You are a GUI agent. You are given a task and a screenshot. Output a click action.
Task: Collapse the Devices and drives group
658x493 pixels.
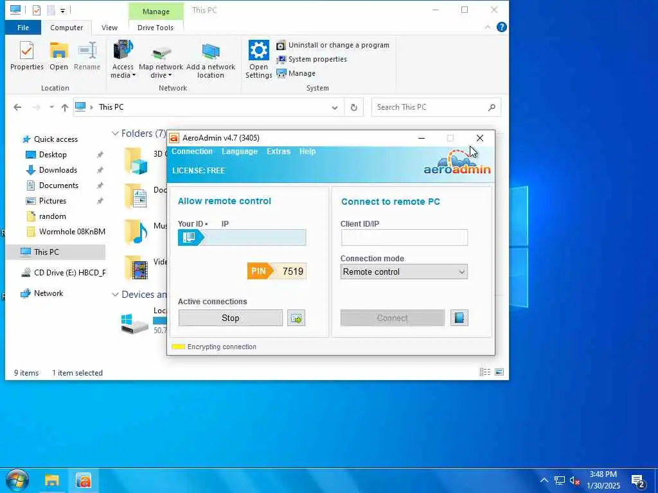pyautogui.click(x=115, y=295)
